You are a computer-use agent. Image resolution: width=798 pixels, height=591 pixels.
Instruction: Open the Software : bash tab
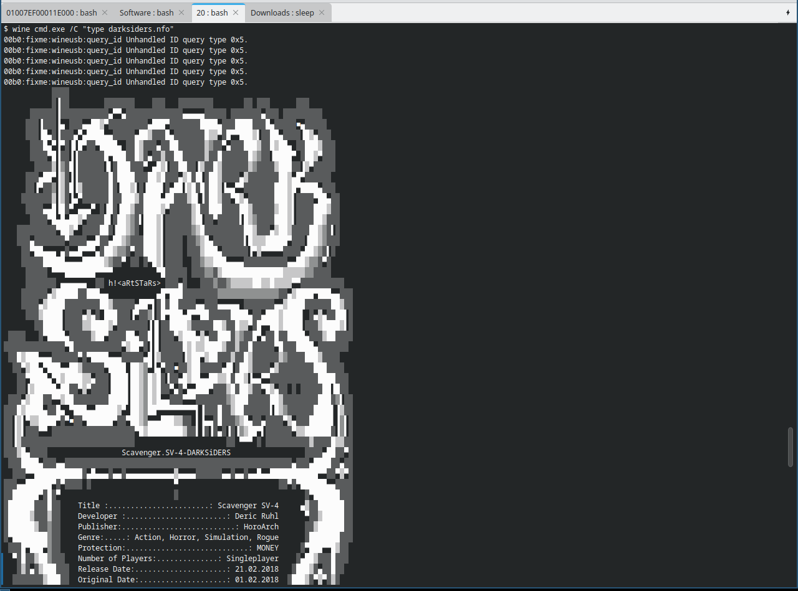coord(146,12)
